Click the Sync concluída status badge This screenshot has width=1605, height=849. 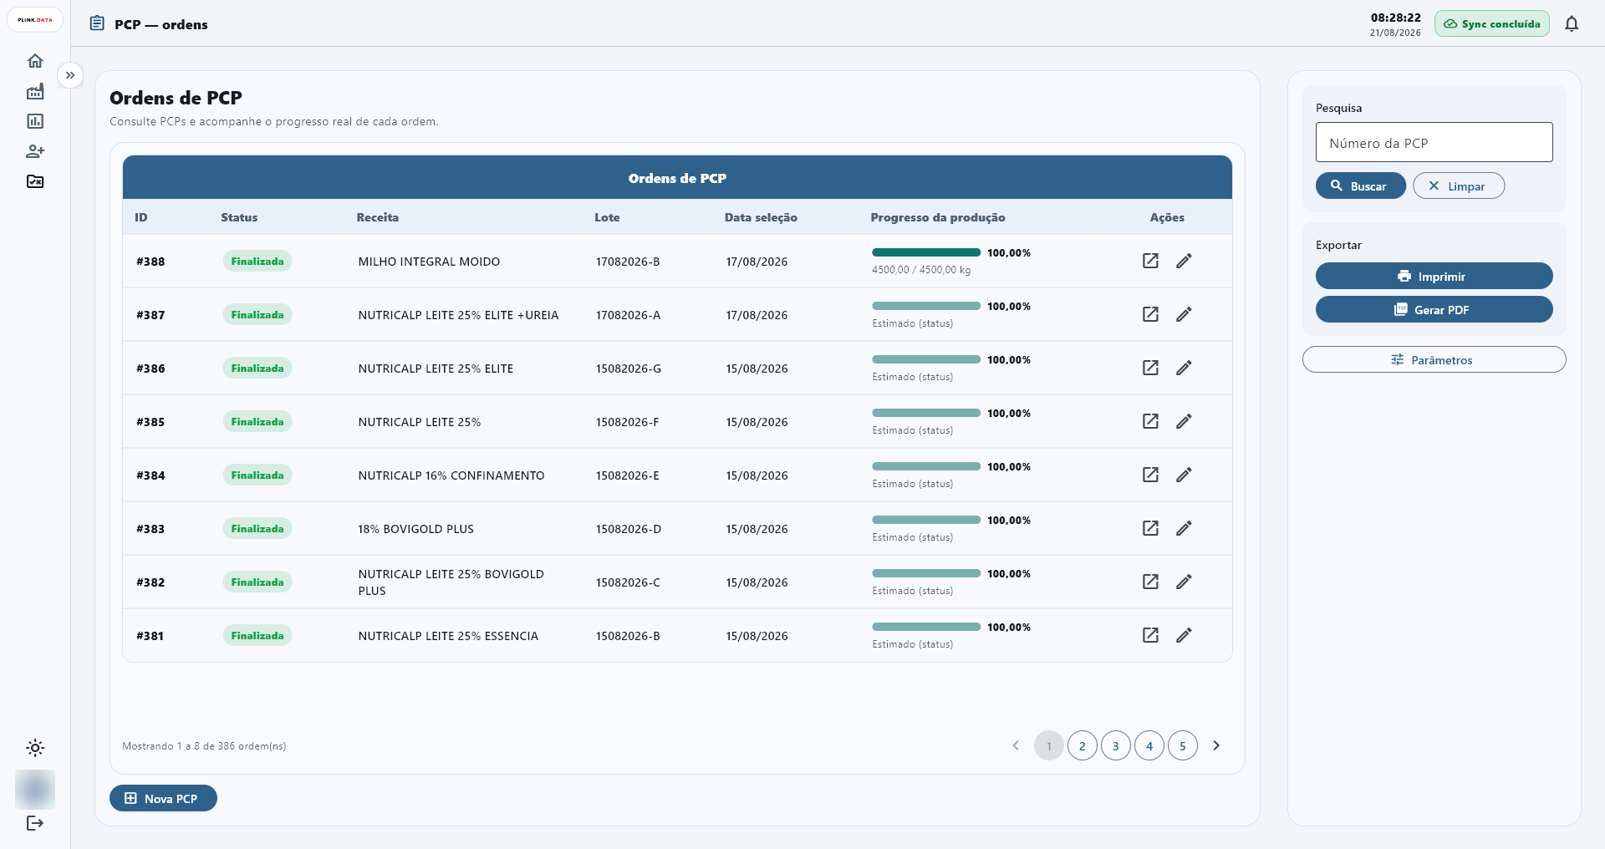1492,24
